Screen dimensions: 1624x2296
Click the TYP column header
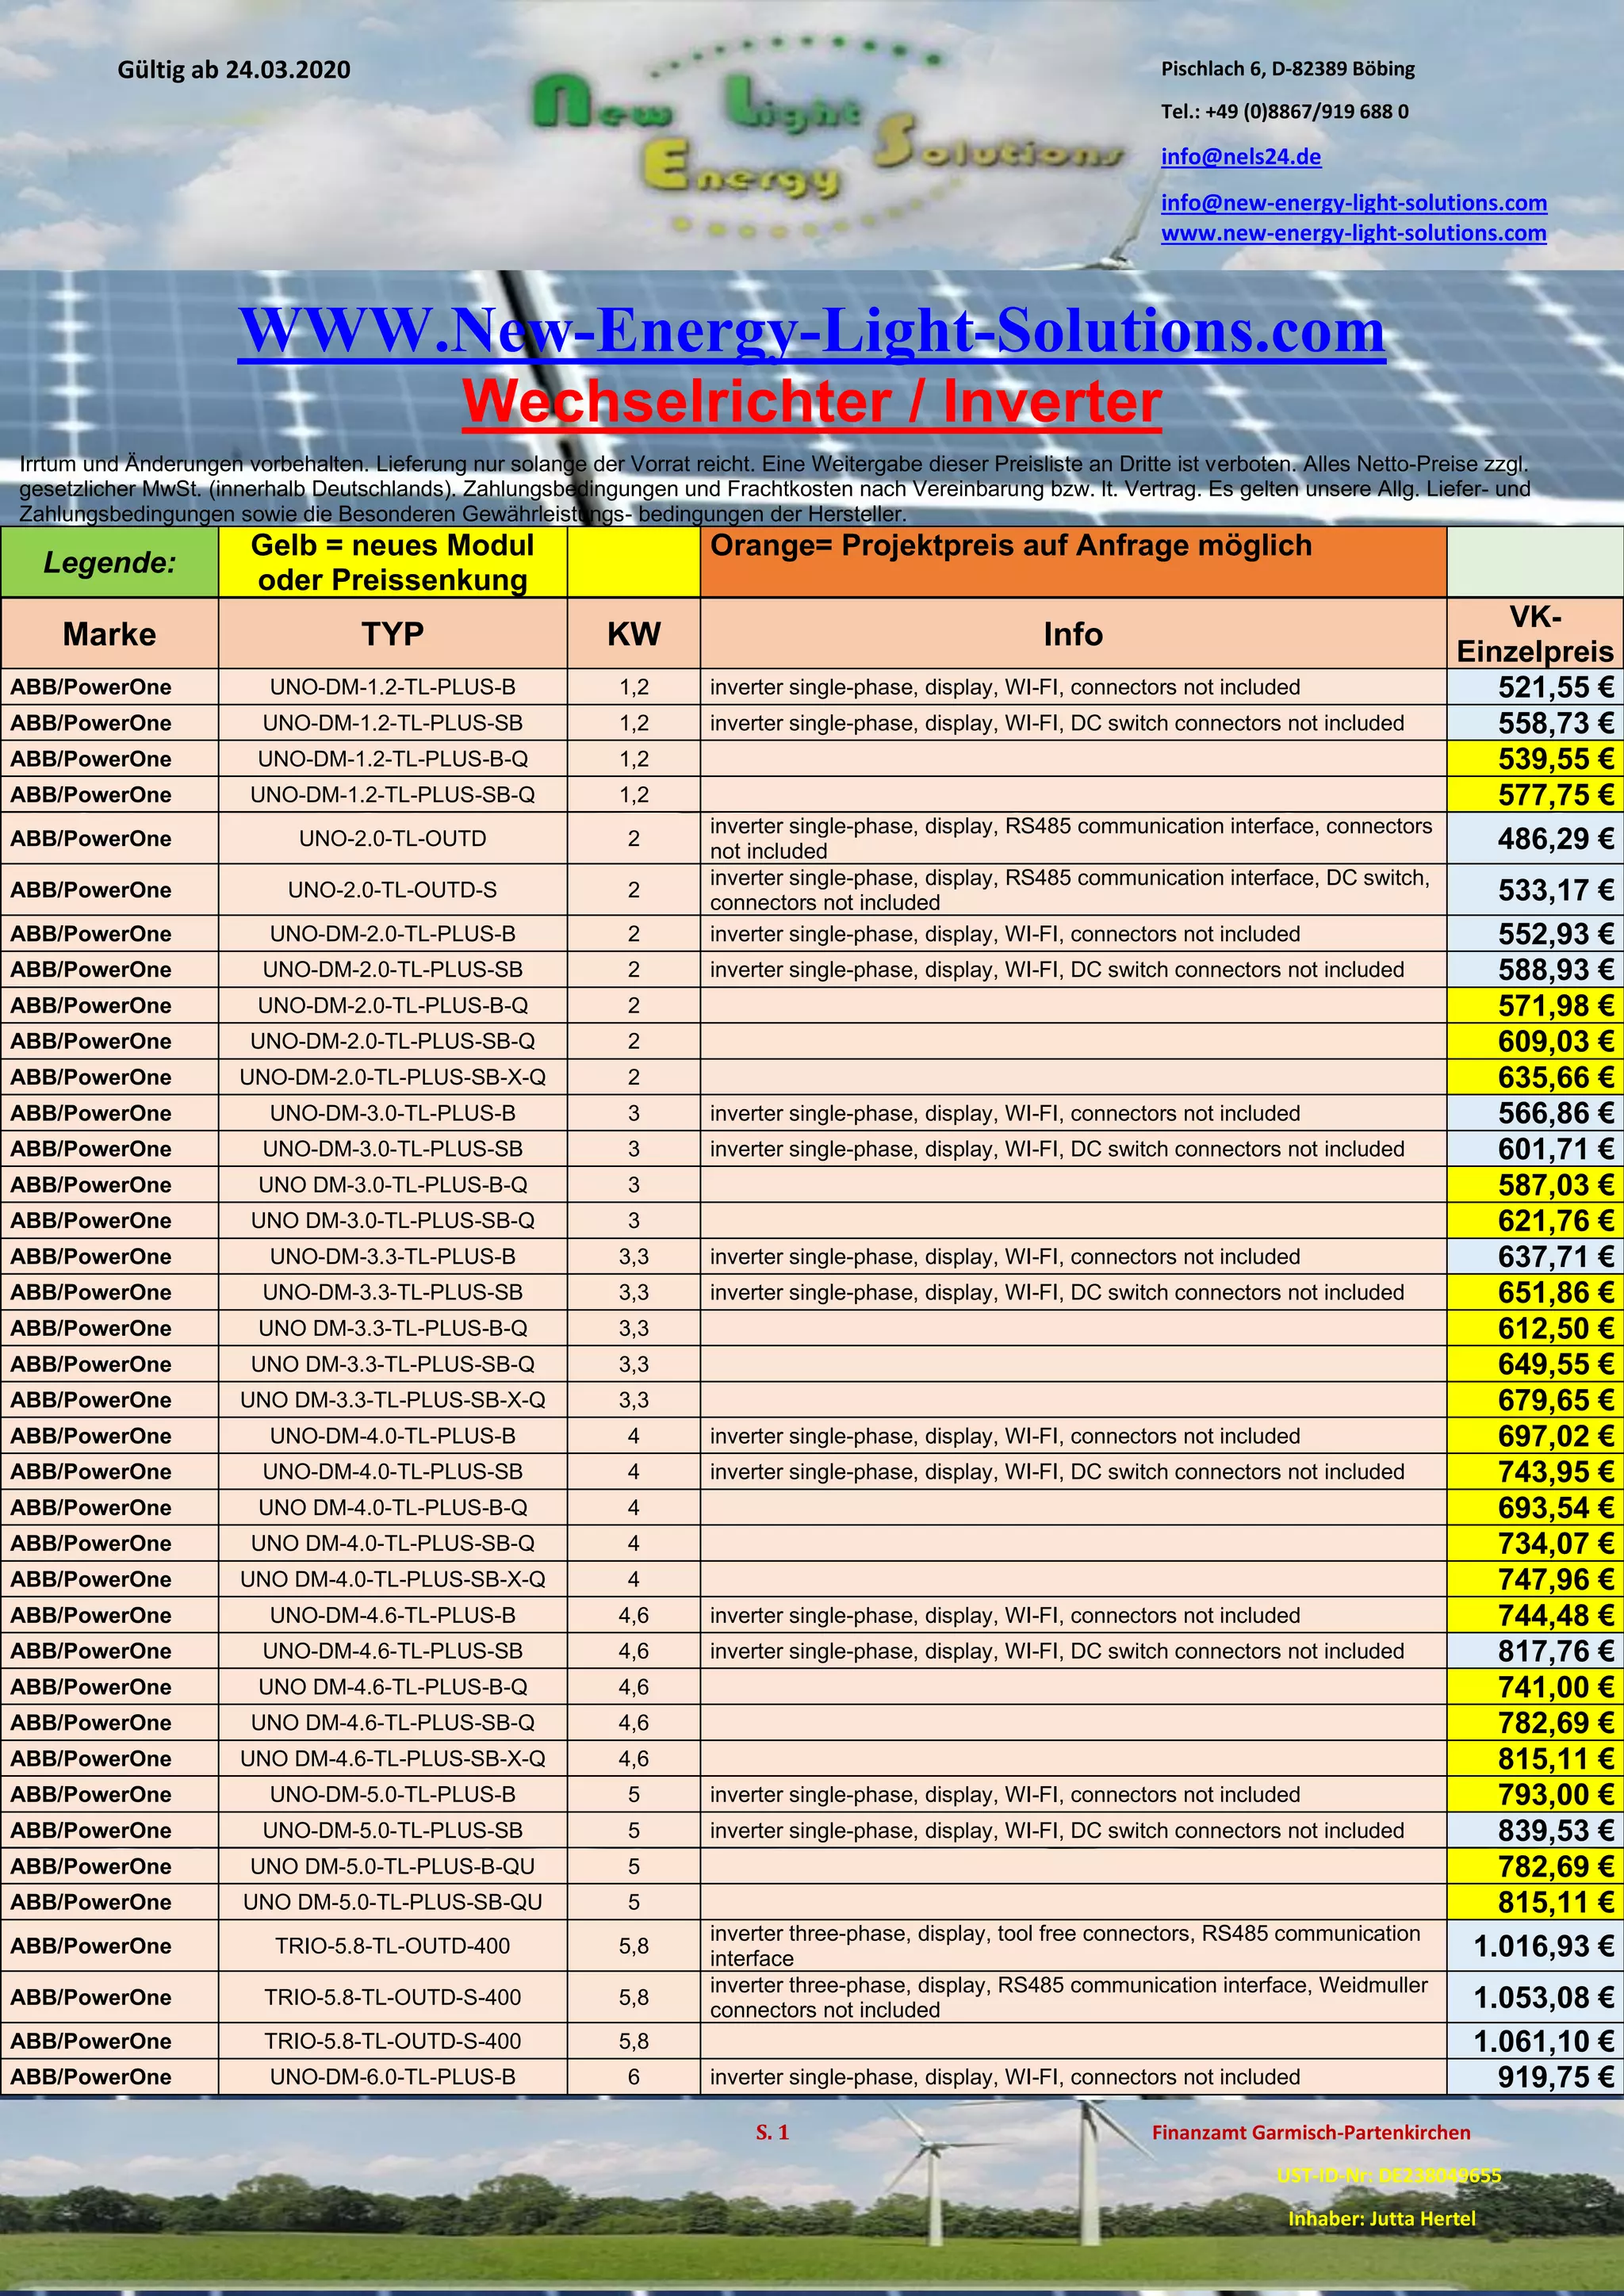click(392, 634)
